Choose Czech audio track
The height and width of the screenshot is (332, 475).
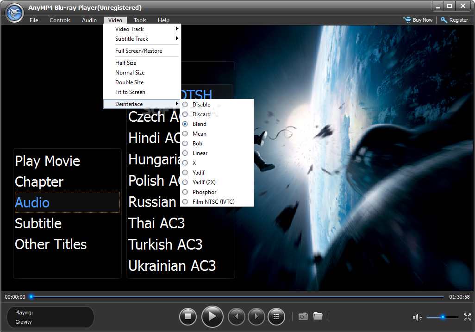154,117
